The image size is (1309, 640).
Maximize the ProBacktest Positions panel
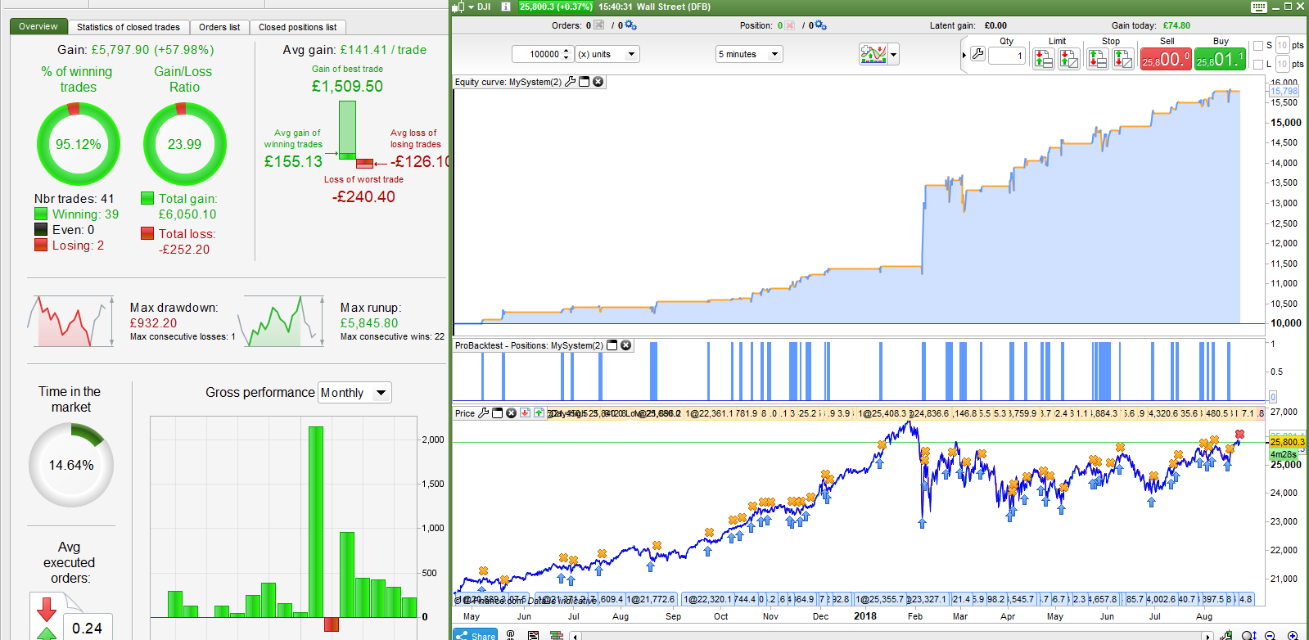(x=612, y=345)
